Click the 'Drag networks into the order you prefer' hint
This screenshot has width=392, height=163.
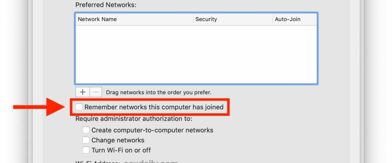tap(159, 93)
